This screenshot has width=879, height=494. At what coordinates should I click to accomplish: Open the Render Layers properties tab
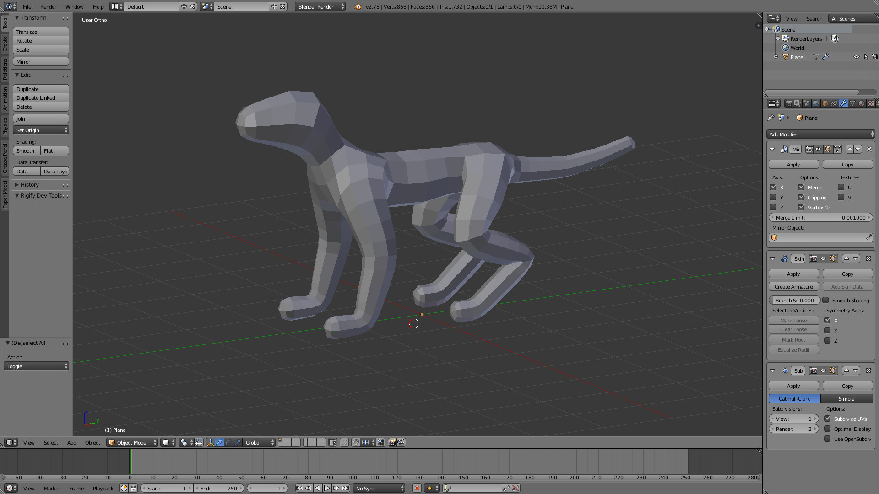point(798,103)
